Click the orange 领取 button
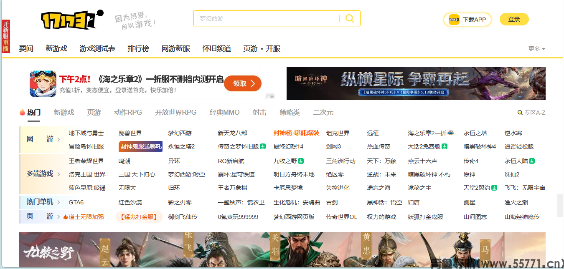This screenshot has height=269, width=564. pos(243,83)
